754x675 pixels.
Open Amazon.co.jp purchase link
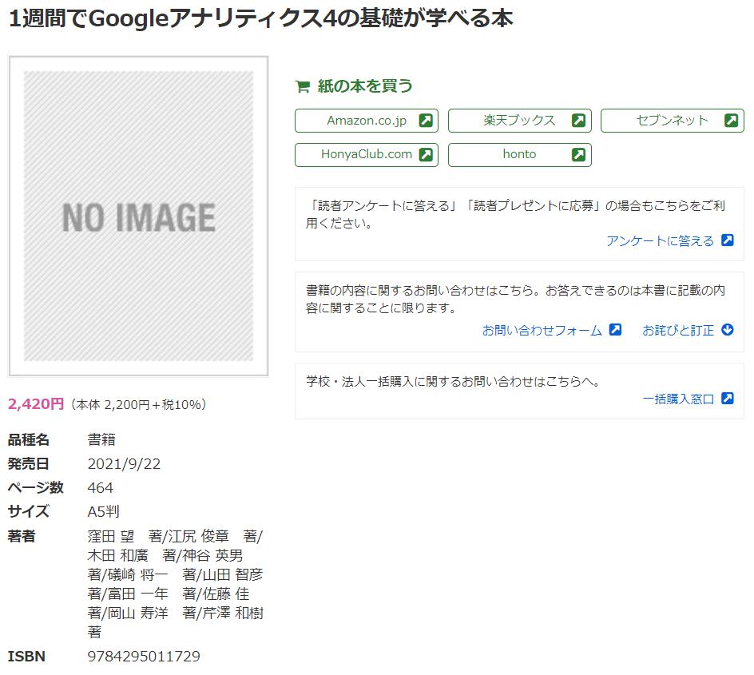[x=367, y=120]
